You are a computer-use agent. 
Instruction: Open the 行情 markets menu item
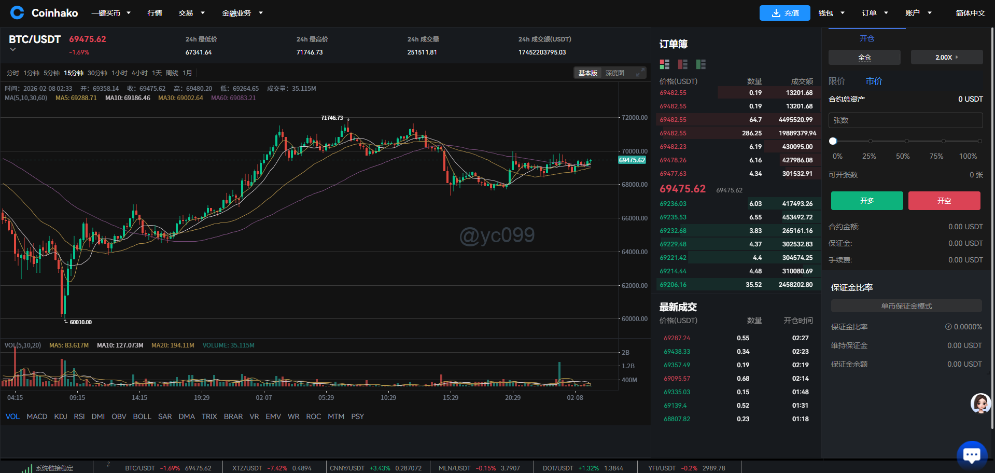pos(155,13)
